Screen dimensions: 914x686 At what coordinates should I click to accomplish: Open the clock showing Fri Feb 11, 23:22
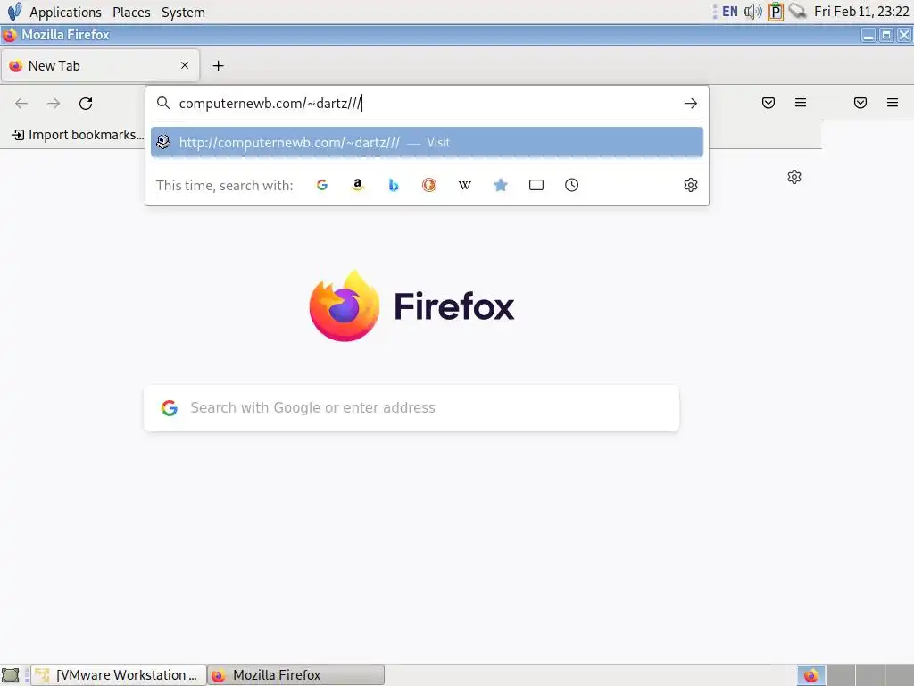(861, 12)
